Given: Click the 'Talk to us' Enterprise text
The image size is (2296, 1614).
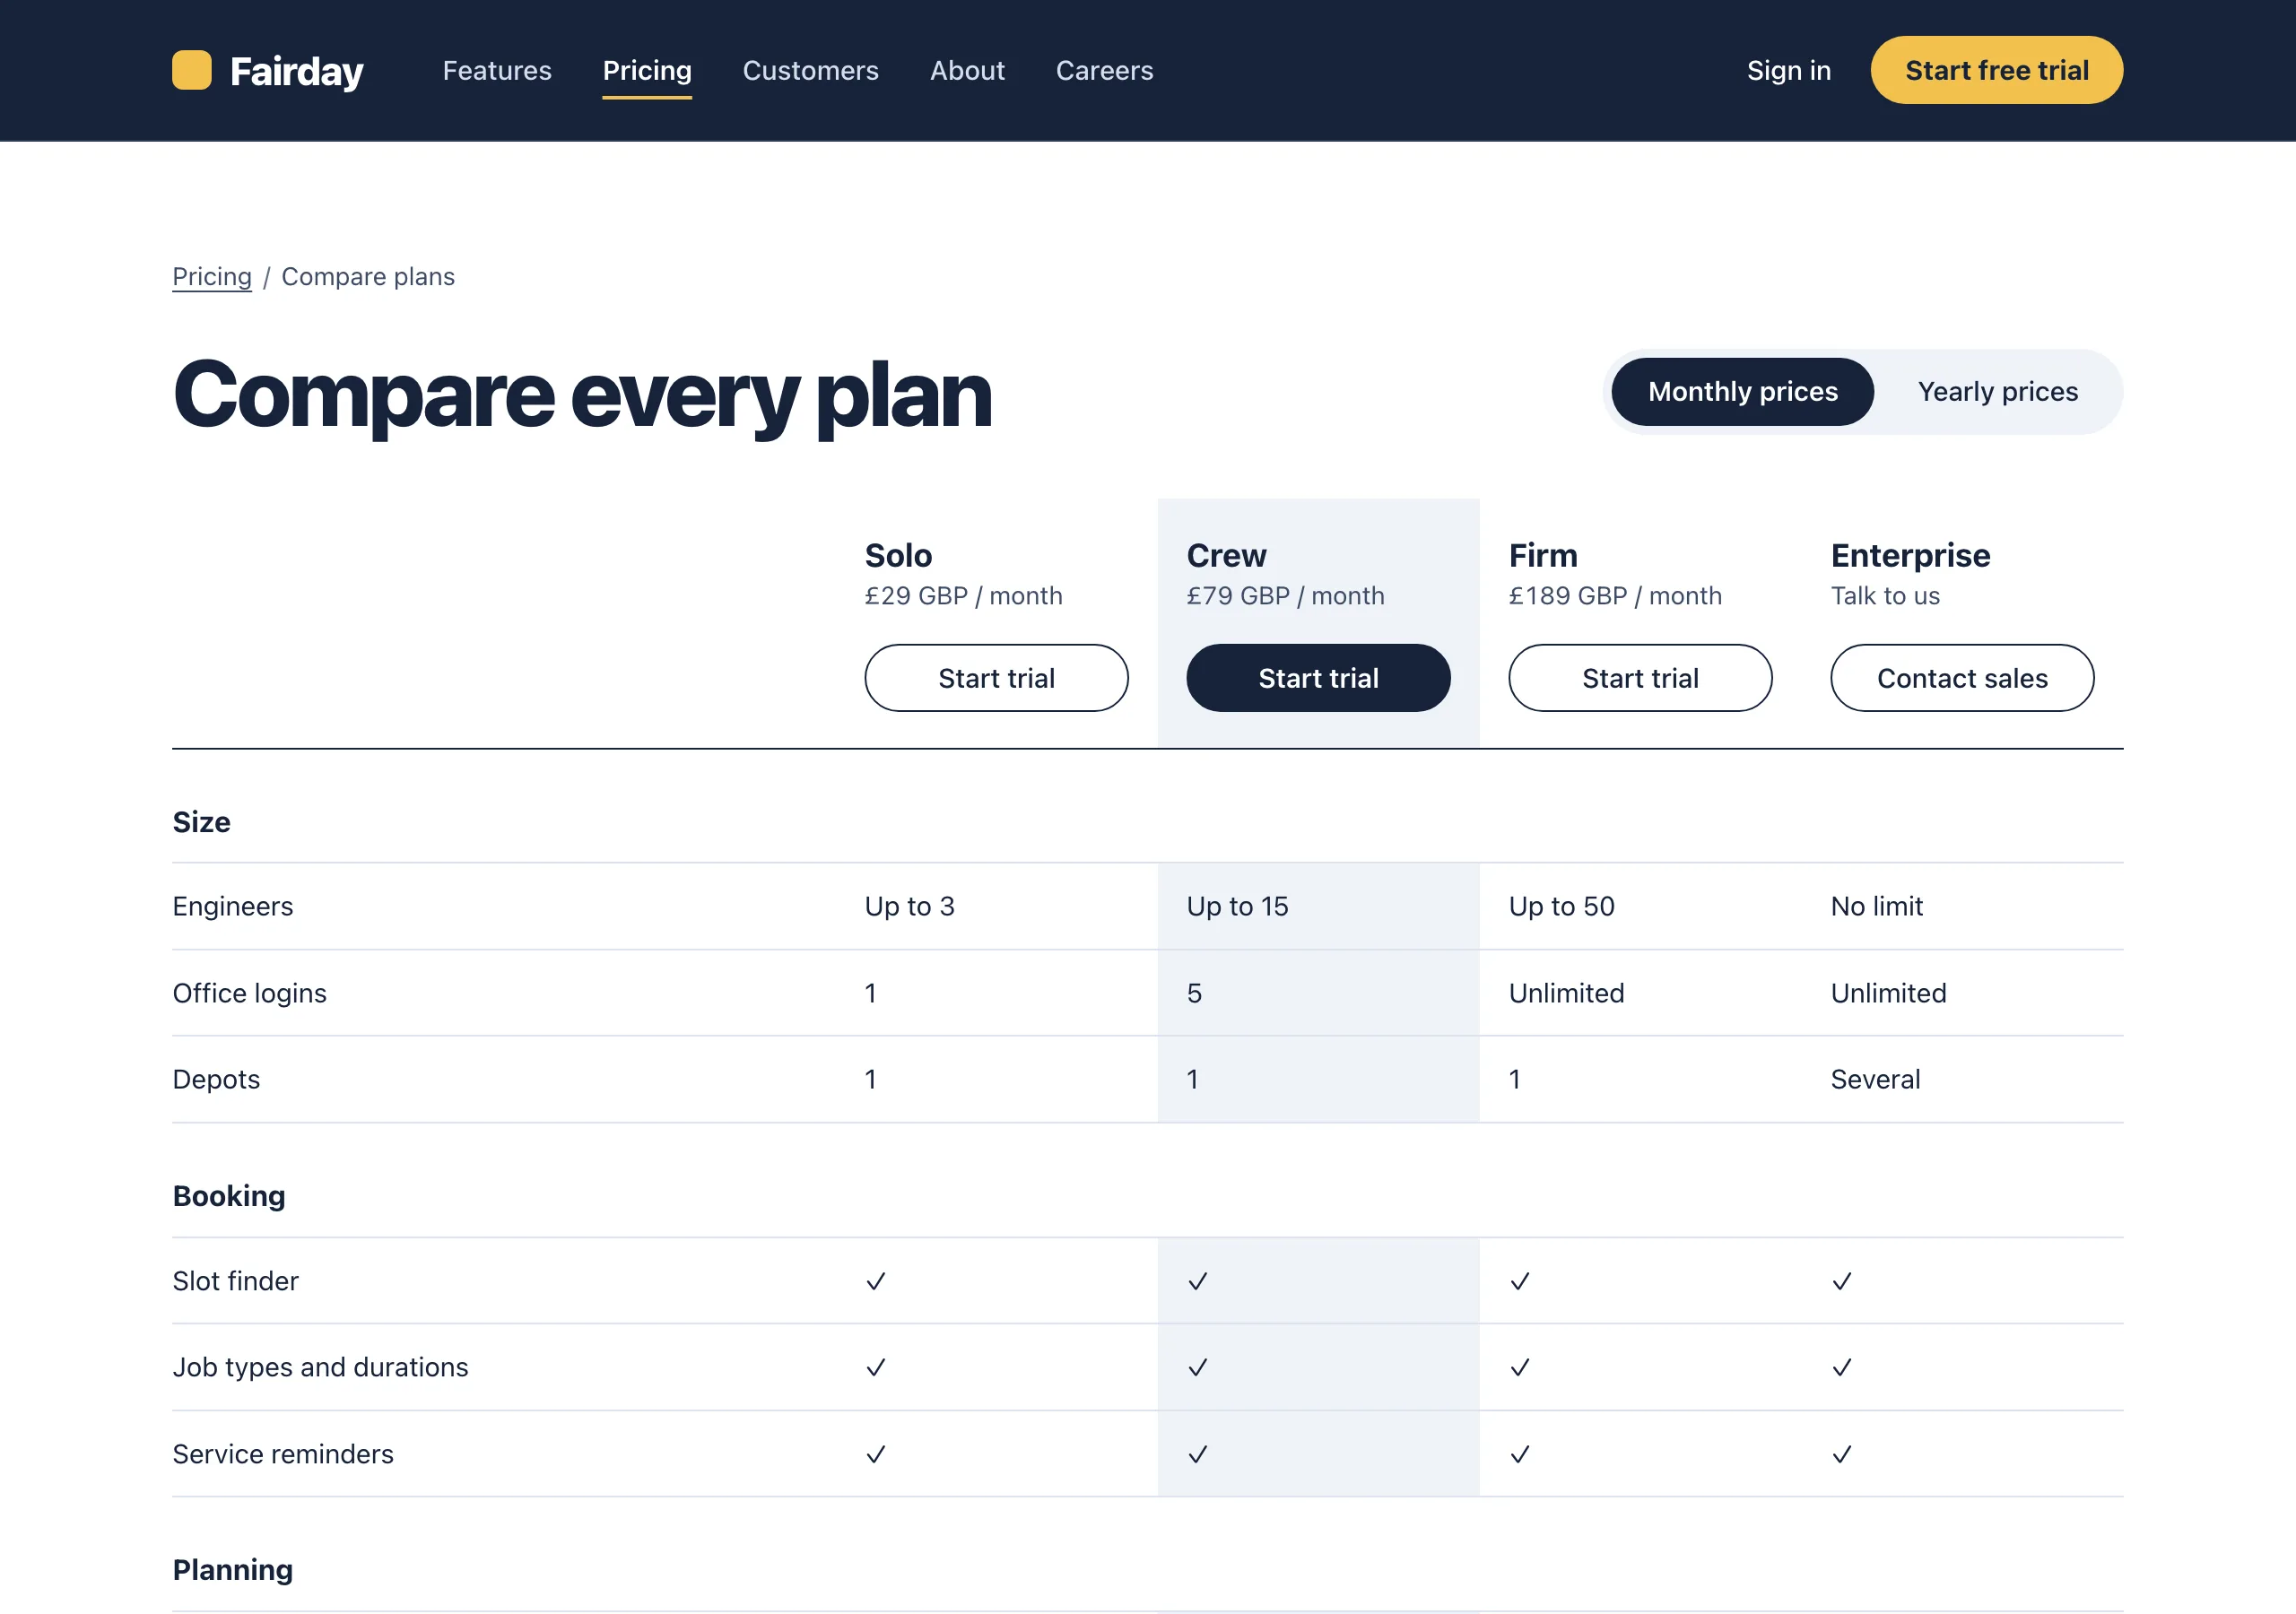Looking at the screenshot, I should pos(1885,596).
